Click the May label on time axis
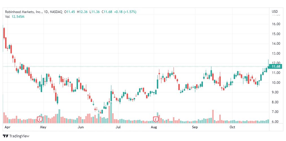 (43, 127)
